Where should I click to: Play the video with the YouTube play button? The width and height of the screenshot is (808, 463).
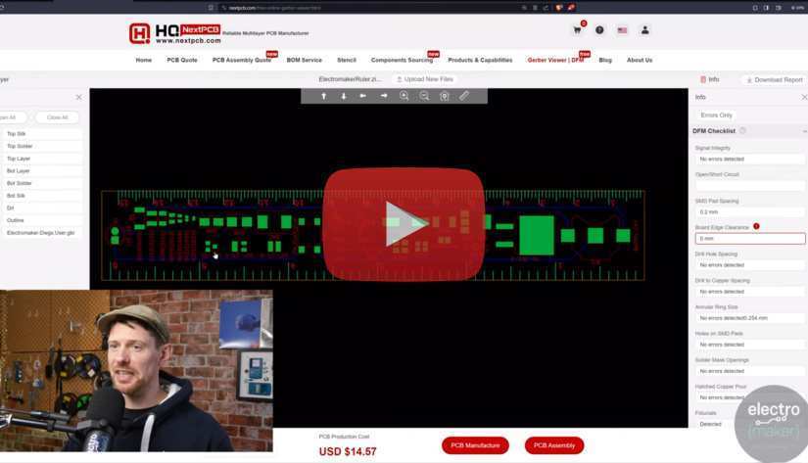[x=404, y=224]
